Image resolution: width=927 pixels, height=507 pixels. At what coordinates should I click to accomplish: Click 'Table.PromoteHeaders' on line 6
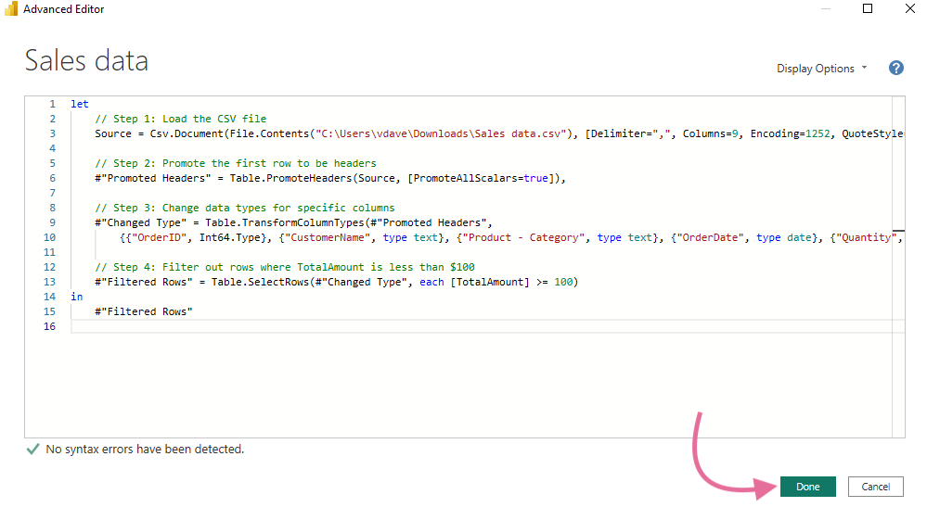click(x=290, y=178)
